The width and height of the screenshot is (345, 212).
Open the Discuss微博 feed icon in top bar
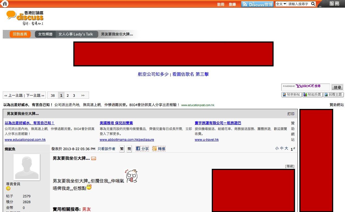tap(244, 4)
